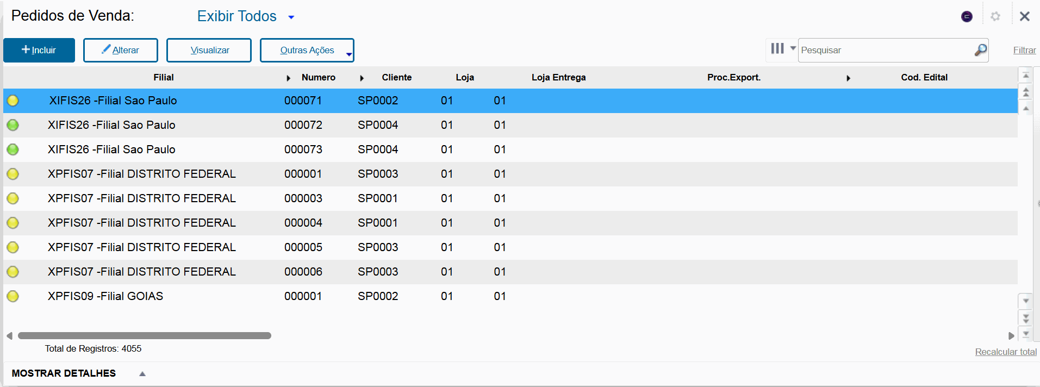Click the purple round icon in header
Screen dimensions: 1040x387
[967, 16]
